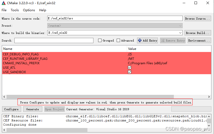Click the 'CEF Resource files:' log line
The width and height of the screenshot is (214, 134).
pos(23,120)
